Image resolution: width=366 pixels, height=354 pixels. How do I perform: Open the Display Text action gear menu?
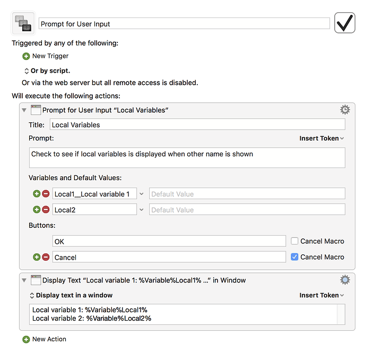pos(345,280)
